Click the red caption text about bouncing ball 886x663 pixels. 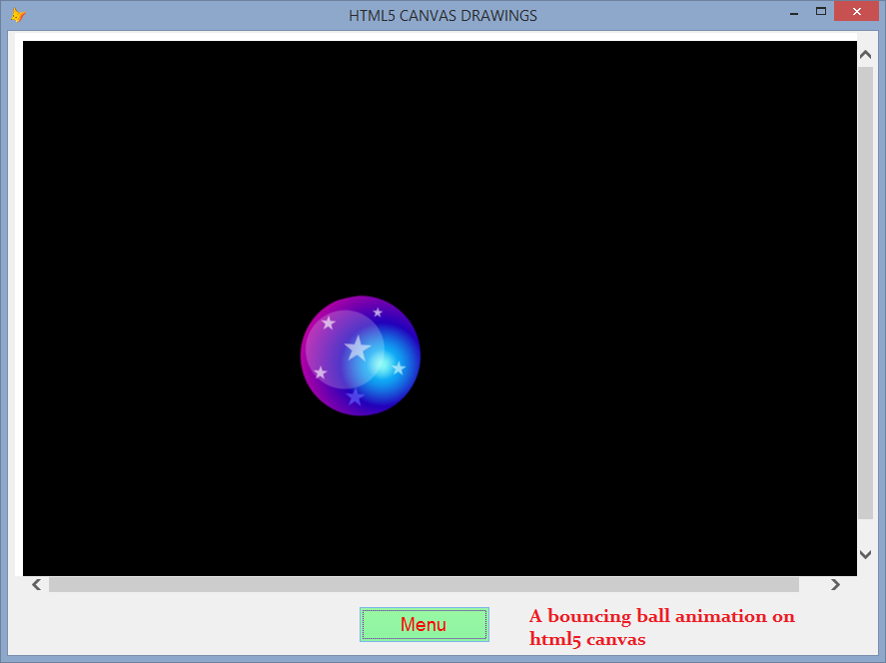tap(662, 626)
